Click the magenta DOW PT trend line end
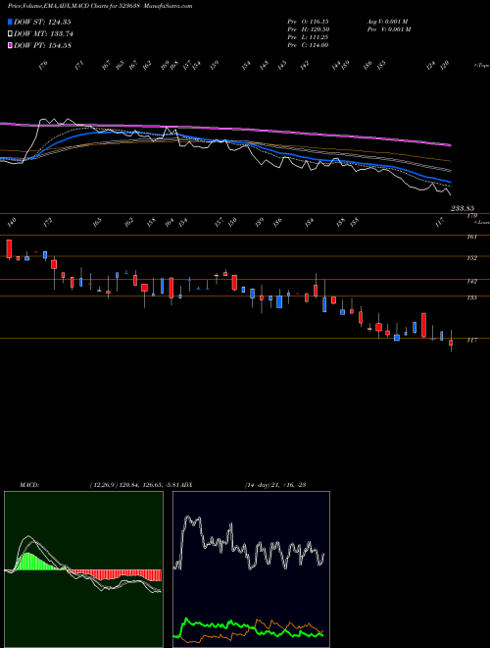The width and height of the screenshot is (490, 648). pyautogui.click(x=450, y=145)
